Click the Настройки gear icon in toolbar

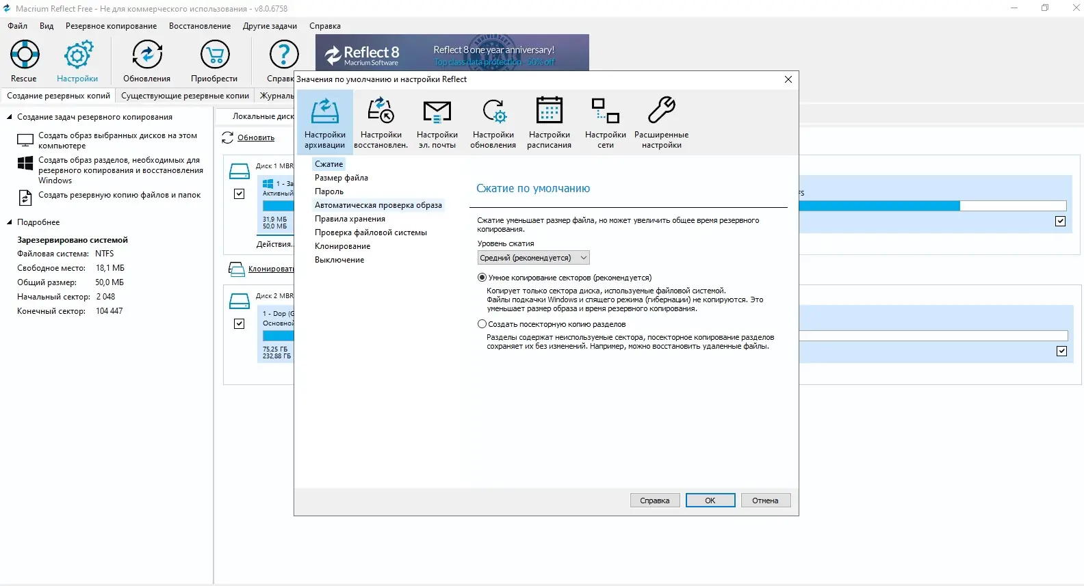pos(78,54)
